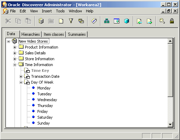Open the Insert menu
Image resolution: width=180 pixels, height=140 pixels.
47,11
